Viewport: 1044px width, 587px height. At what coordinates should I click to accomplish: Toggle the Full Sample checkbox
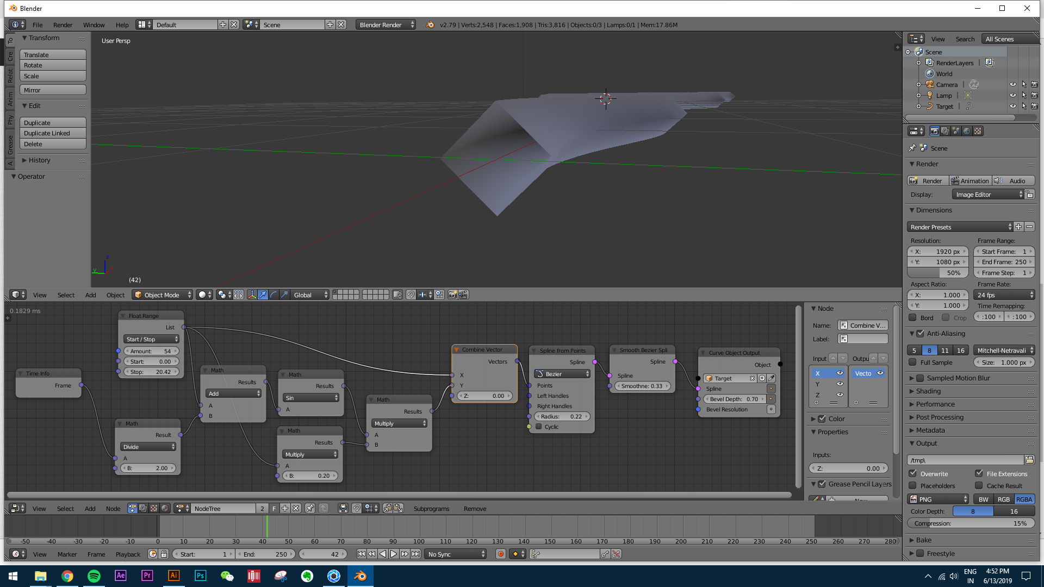[913, 363]
